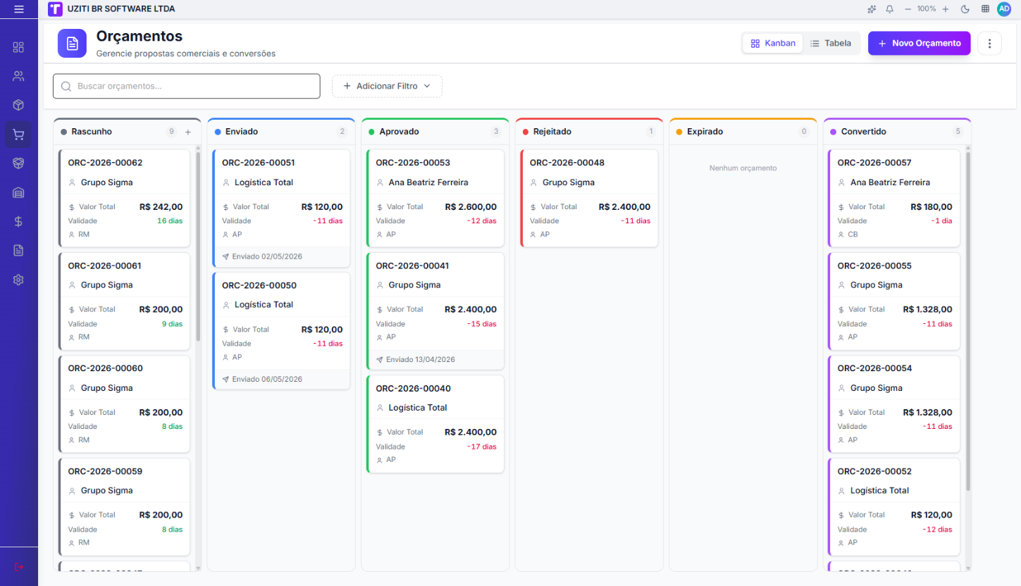Open card ORC-2026-00055
Viewport: 1021px width, 586px height.
pyautogui.click(x=894, y=301)
